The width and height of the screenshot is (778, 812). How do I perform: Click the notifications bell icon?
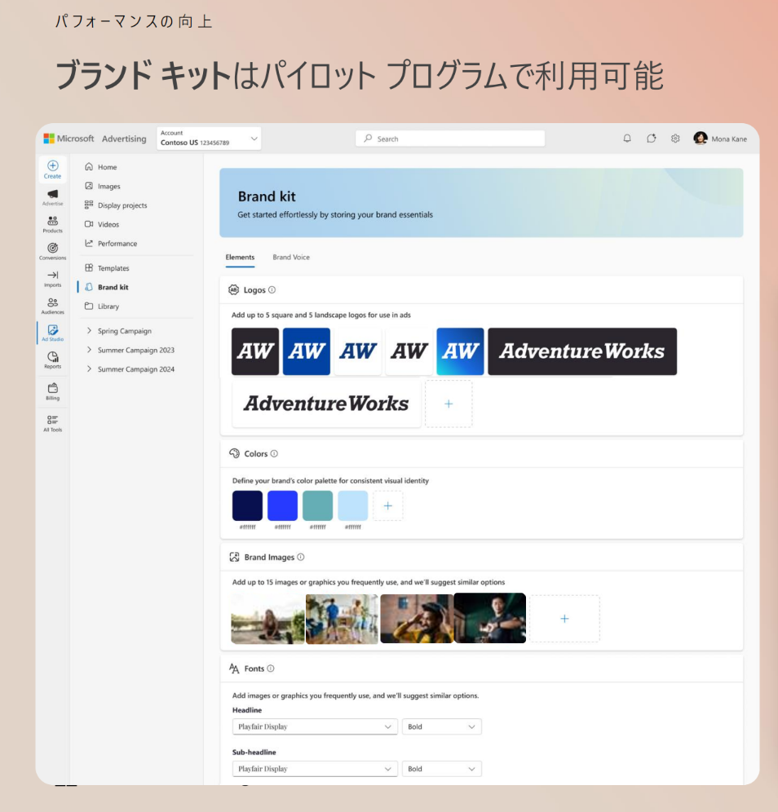click(627, 139)
